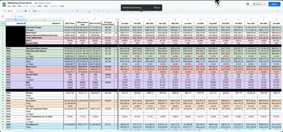This screenshot has height=132, width=283.
Task: Open the comment history icon
Action: pos(247,4)
